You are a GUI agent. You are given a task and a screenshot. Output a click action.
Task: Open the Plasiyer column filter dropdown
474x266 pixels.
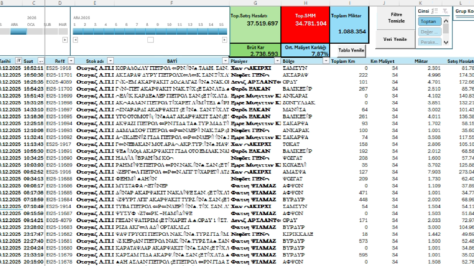pyautogui.click(x=277, y=61)
